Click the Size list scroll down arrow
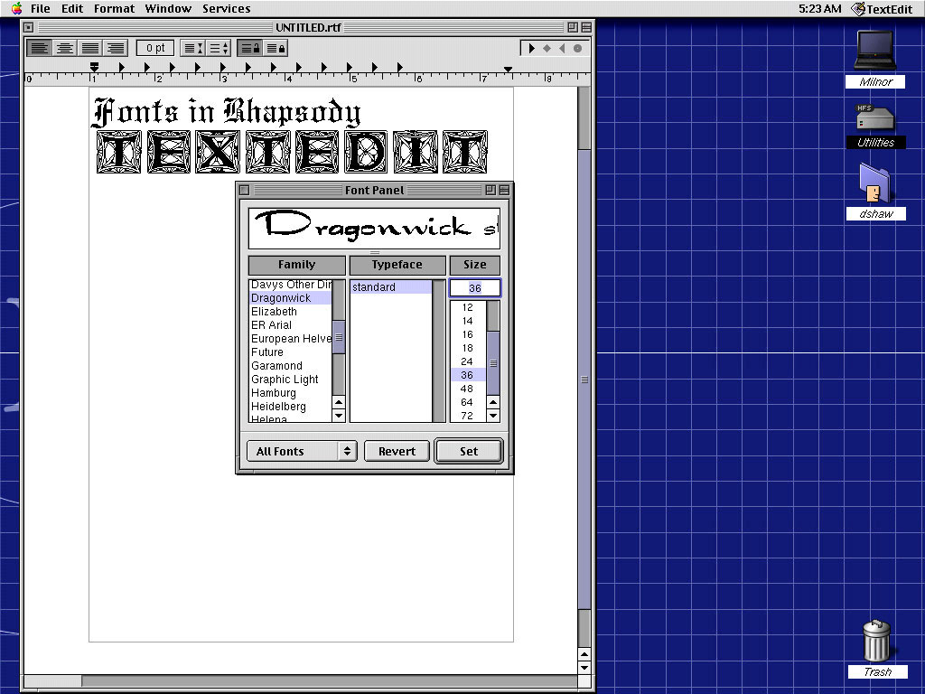Viewport: 925px width, 694px height. coord(493,416)
